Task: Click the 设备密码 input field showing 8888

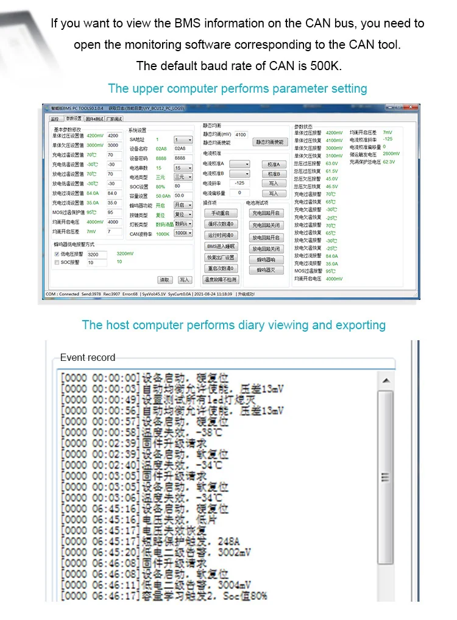Action: pos(183,158)
